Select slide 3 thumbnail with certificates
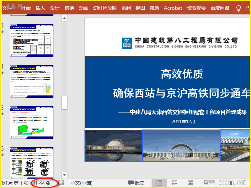251x188 pixels. click(32, 40)
